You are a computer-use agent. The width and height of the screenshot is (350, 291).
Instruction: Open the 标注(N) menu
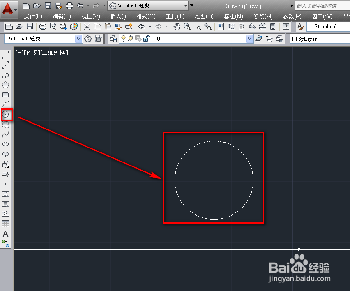(x=233, y=17)
